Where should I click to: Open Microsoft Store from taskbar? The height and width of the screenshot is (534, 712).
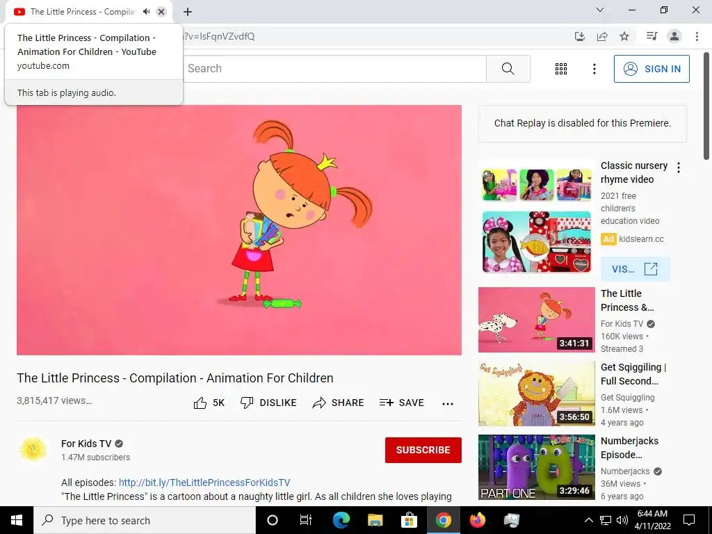409,520
